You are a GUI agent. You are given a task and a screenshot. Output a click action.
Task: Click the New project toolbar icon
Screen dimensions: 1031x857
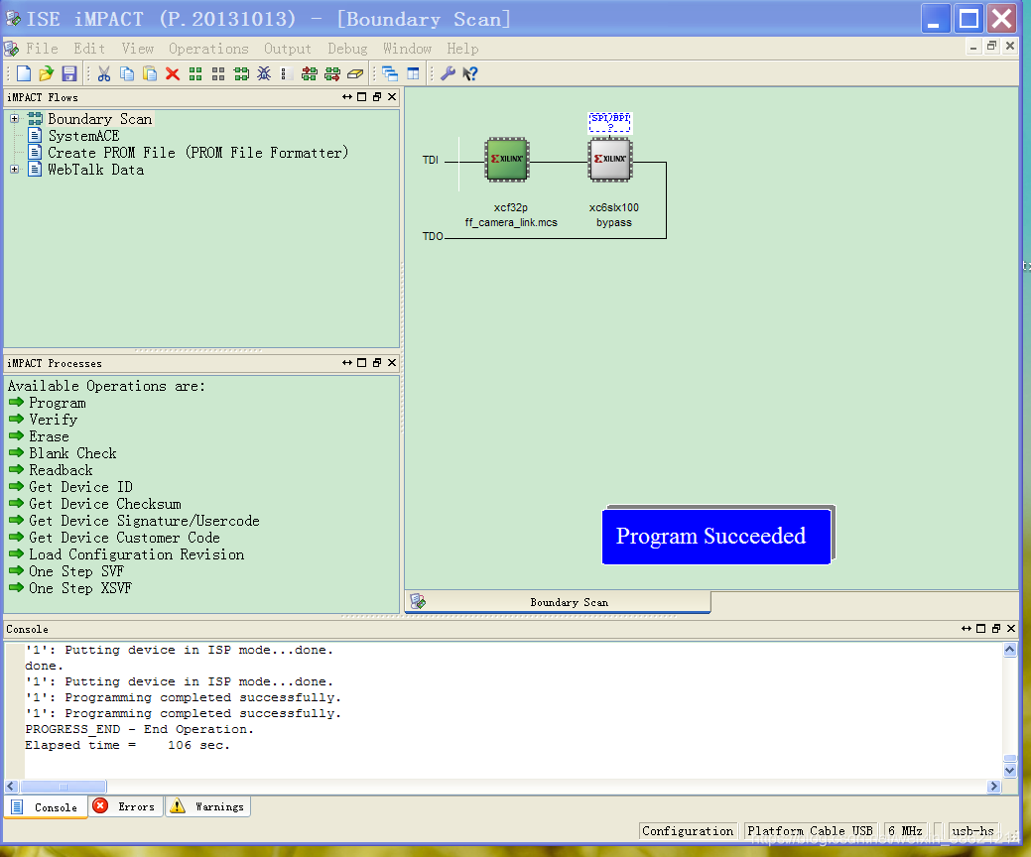[x=24, y=73]
